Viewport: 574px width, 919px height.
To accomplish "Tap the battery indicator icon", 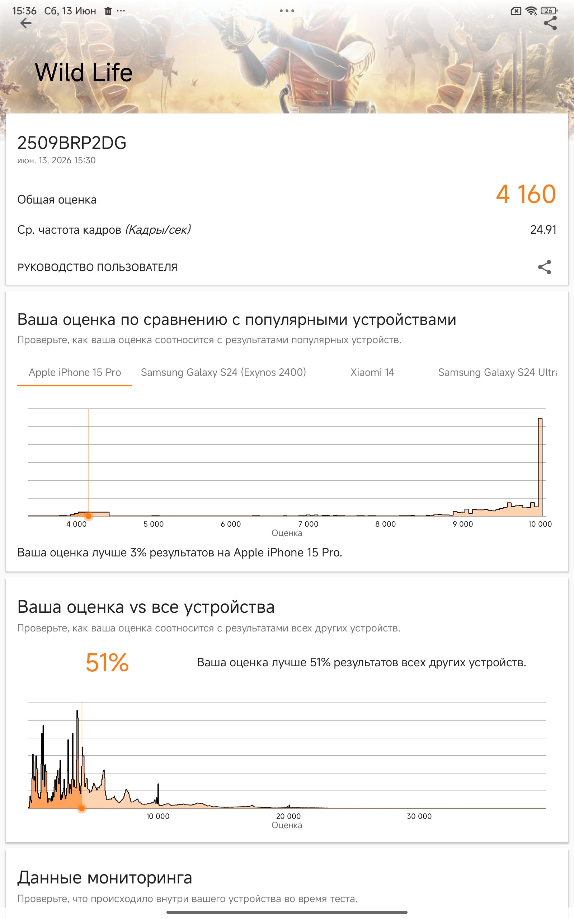I will coord(549,11).
